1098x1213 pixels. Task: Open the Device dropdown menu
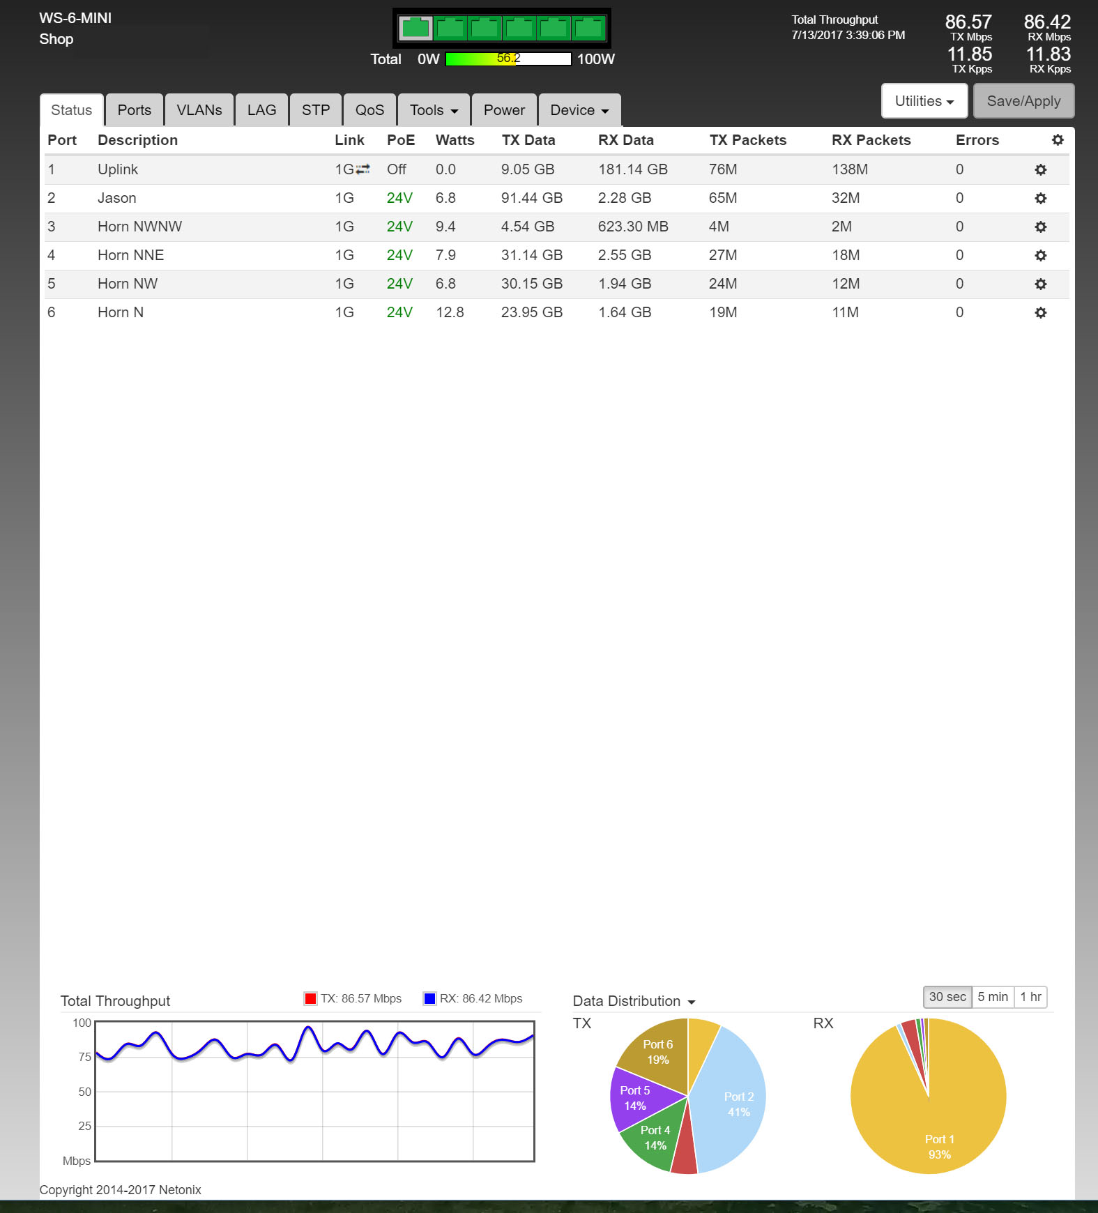[x=579, y=110]
